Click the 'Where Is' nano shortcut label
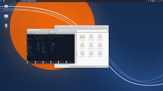Screen dimensions: 163x91 click(46, 61)
